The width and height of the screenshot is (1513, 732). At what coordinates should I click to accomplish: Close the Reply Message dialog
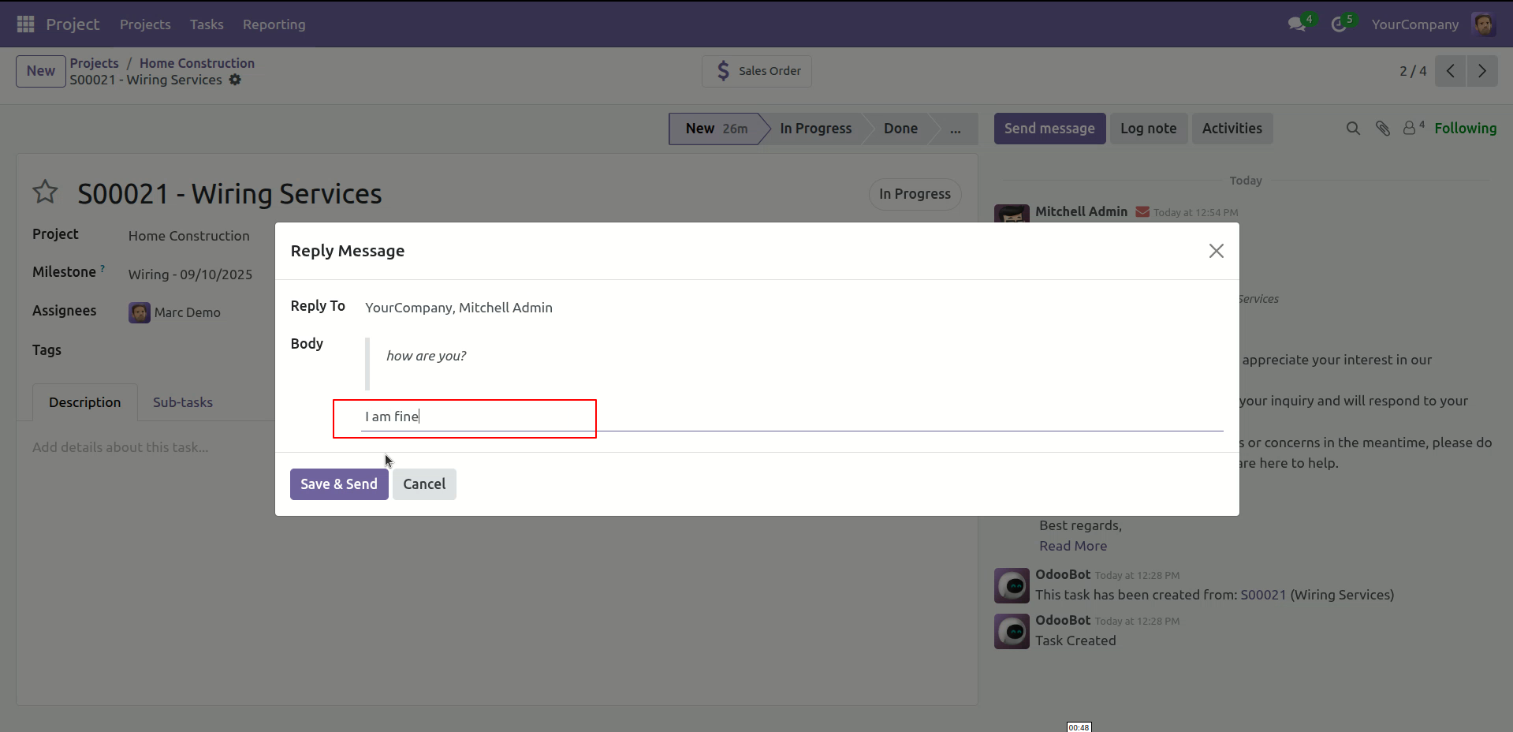click(x=1216, y=251)
